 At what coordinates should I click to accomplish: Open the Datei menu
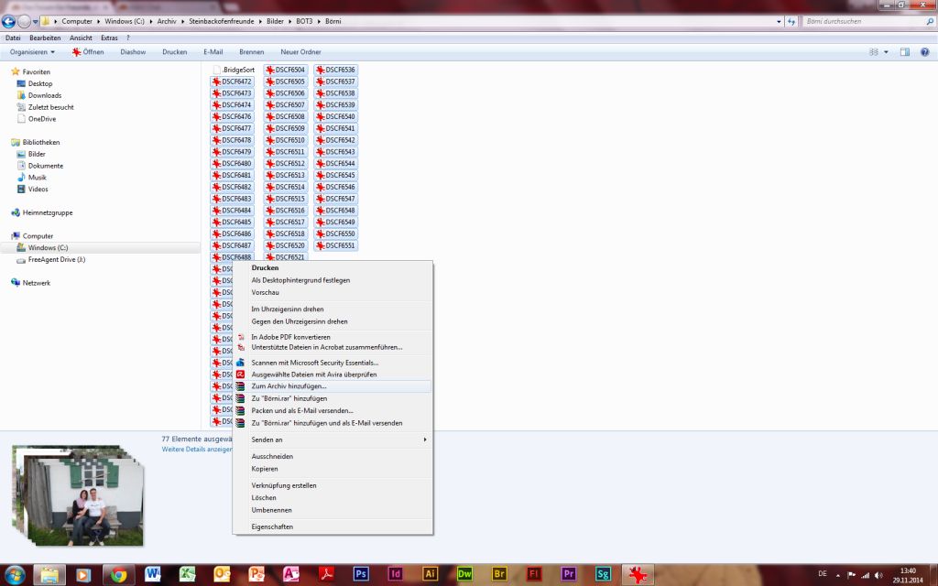pyautogui.click(x=13, y=38)
